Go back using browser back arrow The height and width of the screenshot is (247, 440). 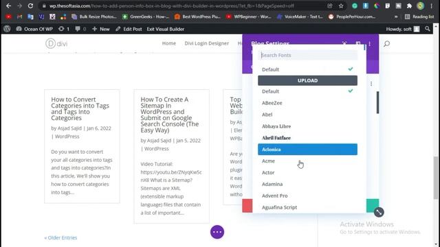coord(8,5)
